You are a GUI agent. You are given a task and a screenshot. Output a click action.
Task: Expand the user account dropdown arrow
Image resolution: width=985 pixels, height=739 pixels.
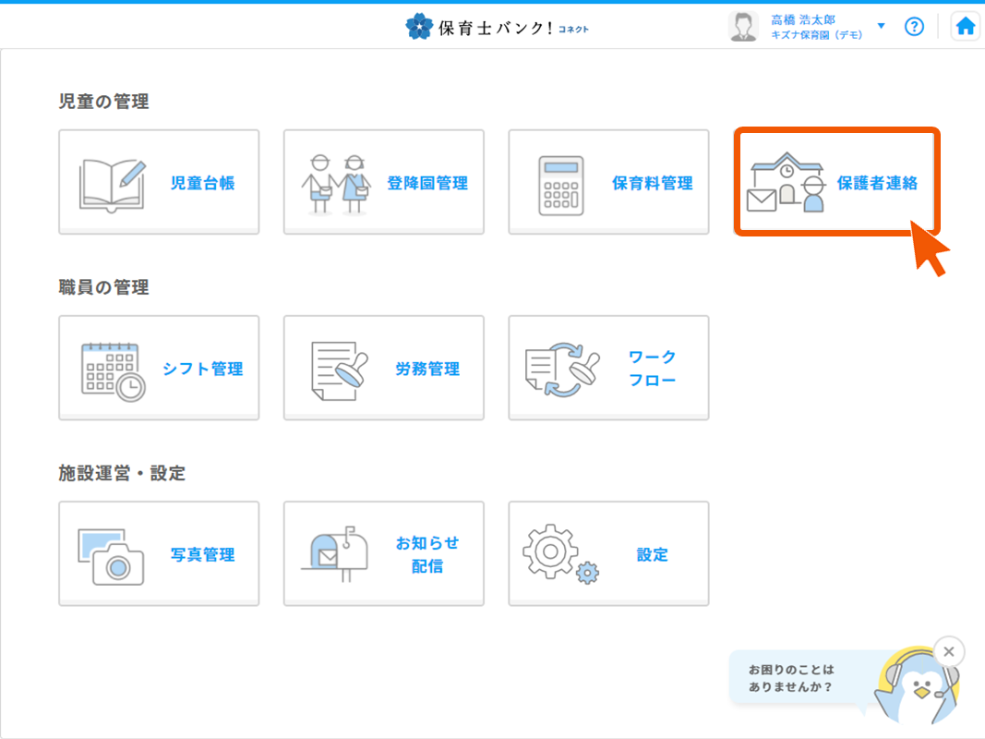coord(881,26)
